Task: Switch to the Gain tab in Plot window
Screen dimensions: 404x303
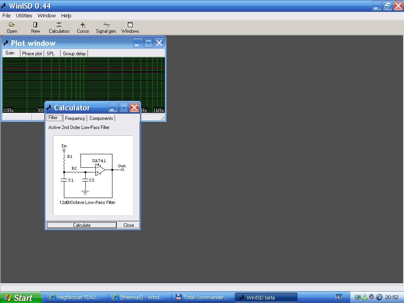Action: pos(10,53)
